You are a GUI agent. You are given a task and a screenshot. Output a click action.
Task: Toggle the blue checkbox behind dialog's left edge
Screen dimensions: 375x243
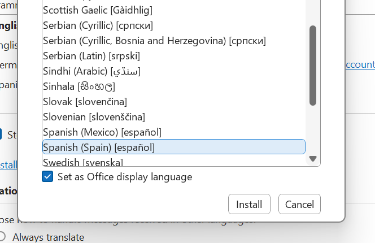pyautogui.click(x=2, y=134)
